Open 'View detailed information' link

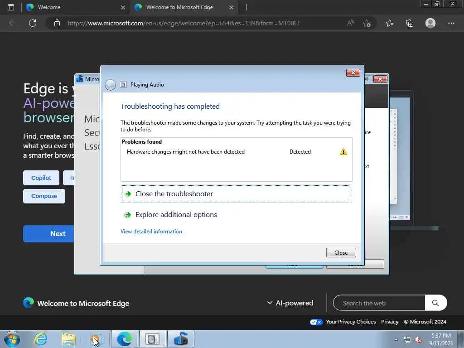click(x=151, y=232)
